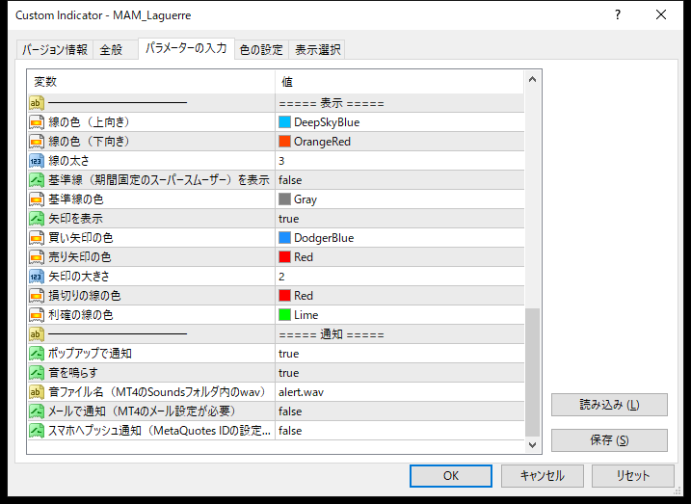The height and width of the screenshot is (504, 691).
Task: Click the 変数 column header
Action: pyautogui.click(x=151, y=82)
